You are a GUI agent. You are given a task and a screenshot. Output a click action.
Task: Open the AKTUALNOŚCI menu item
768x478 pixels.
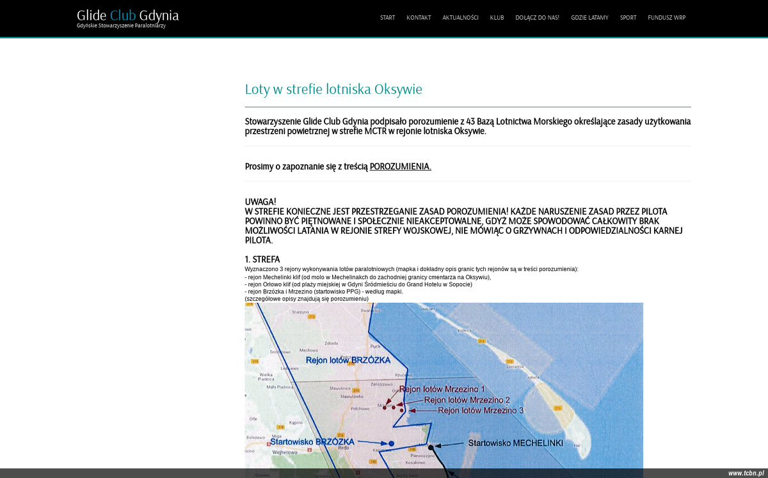[x=460, y=18]
